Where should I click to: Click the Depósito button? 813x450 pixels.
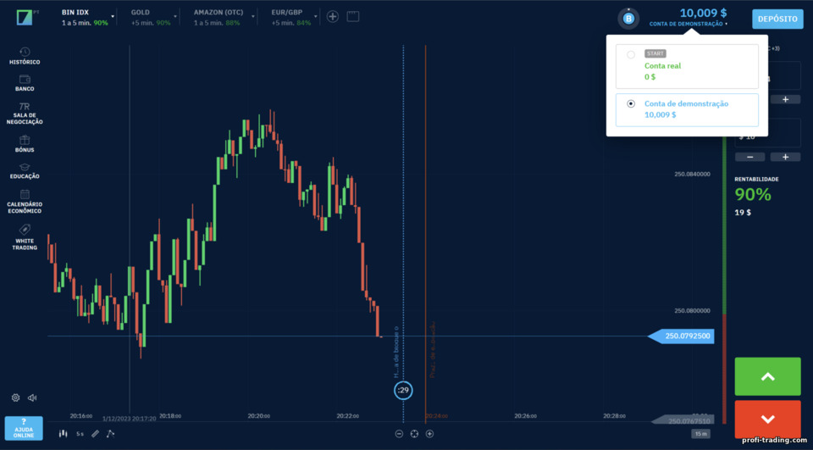tap(777, 19)
